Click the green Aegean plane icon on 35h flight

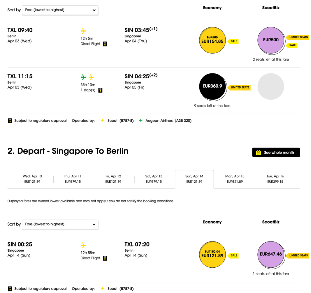83,77
